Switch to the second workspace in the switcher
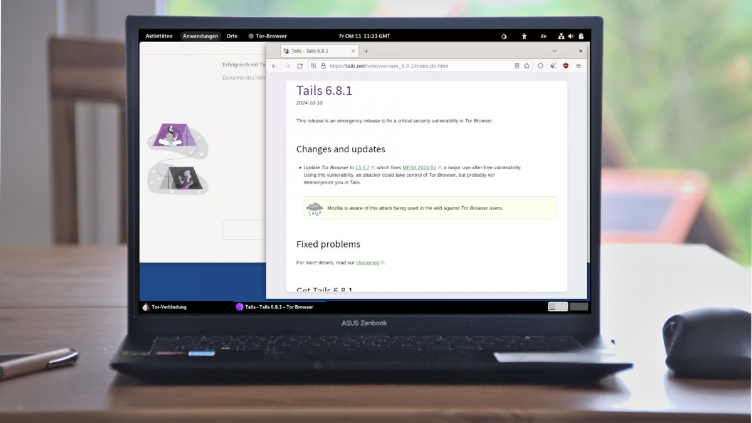This screenshot has height=423, width=752. tap(579, 306)
